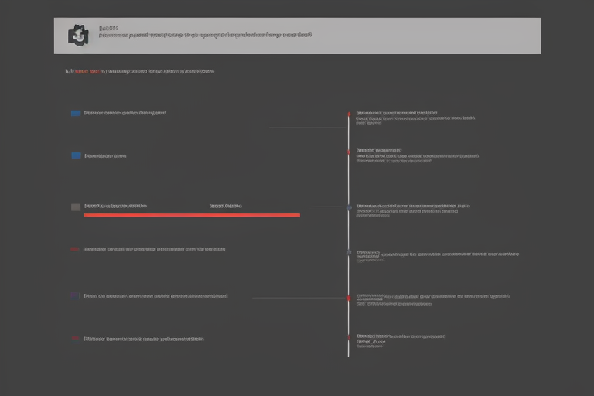
Task: Click the first blue icon in left list
Action: point(76,113)
